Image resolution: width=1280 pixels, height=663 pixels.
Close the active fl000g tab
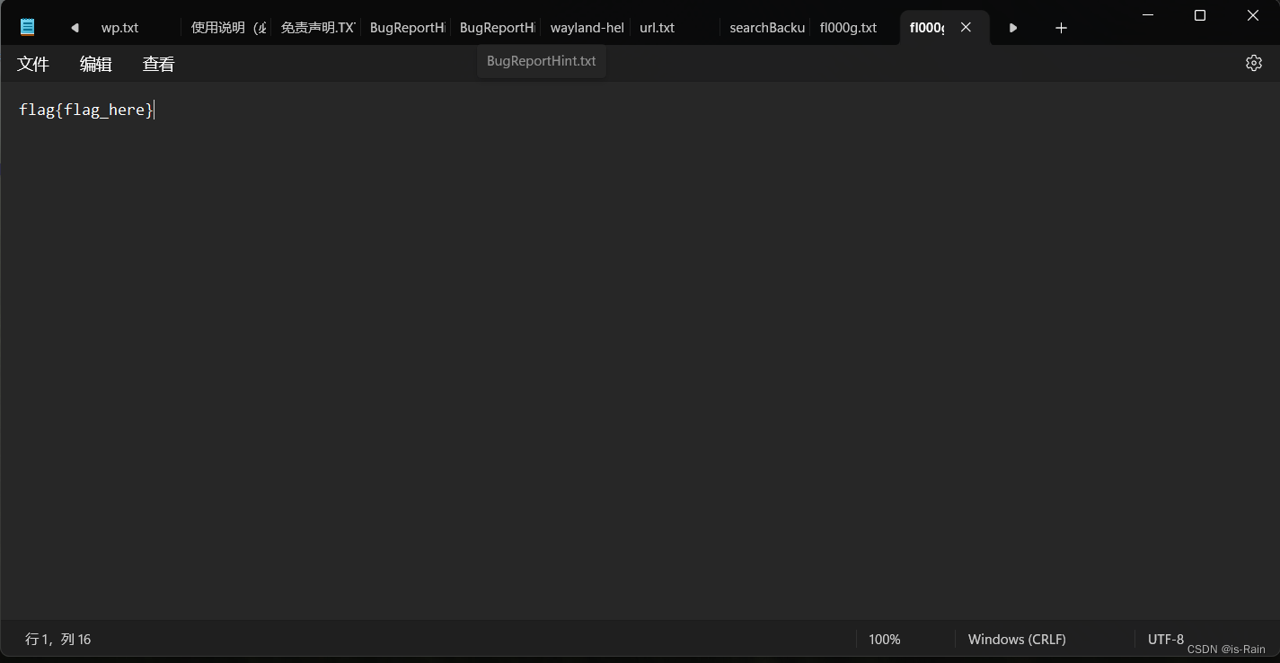click(x=966, y=27)
